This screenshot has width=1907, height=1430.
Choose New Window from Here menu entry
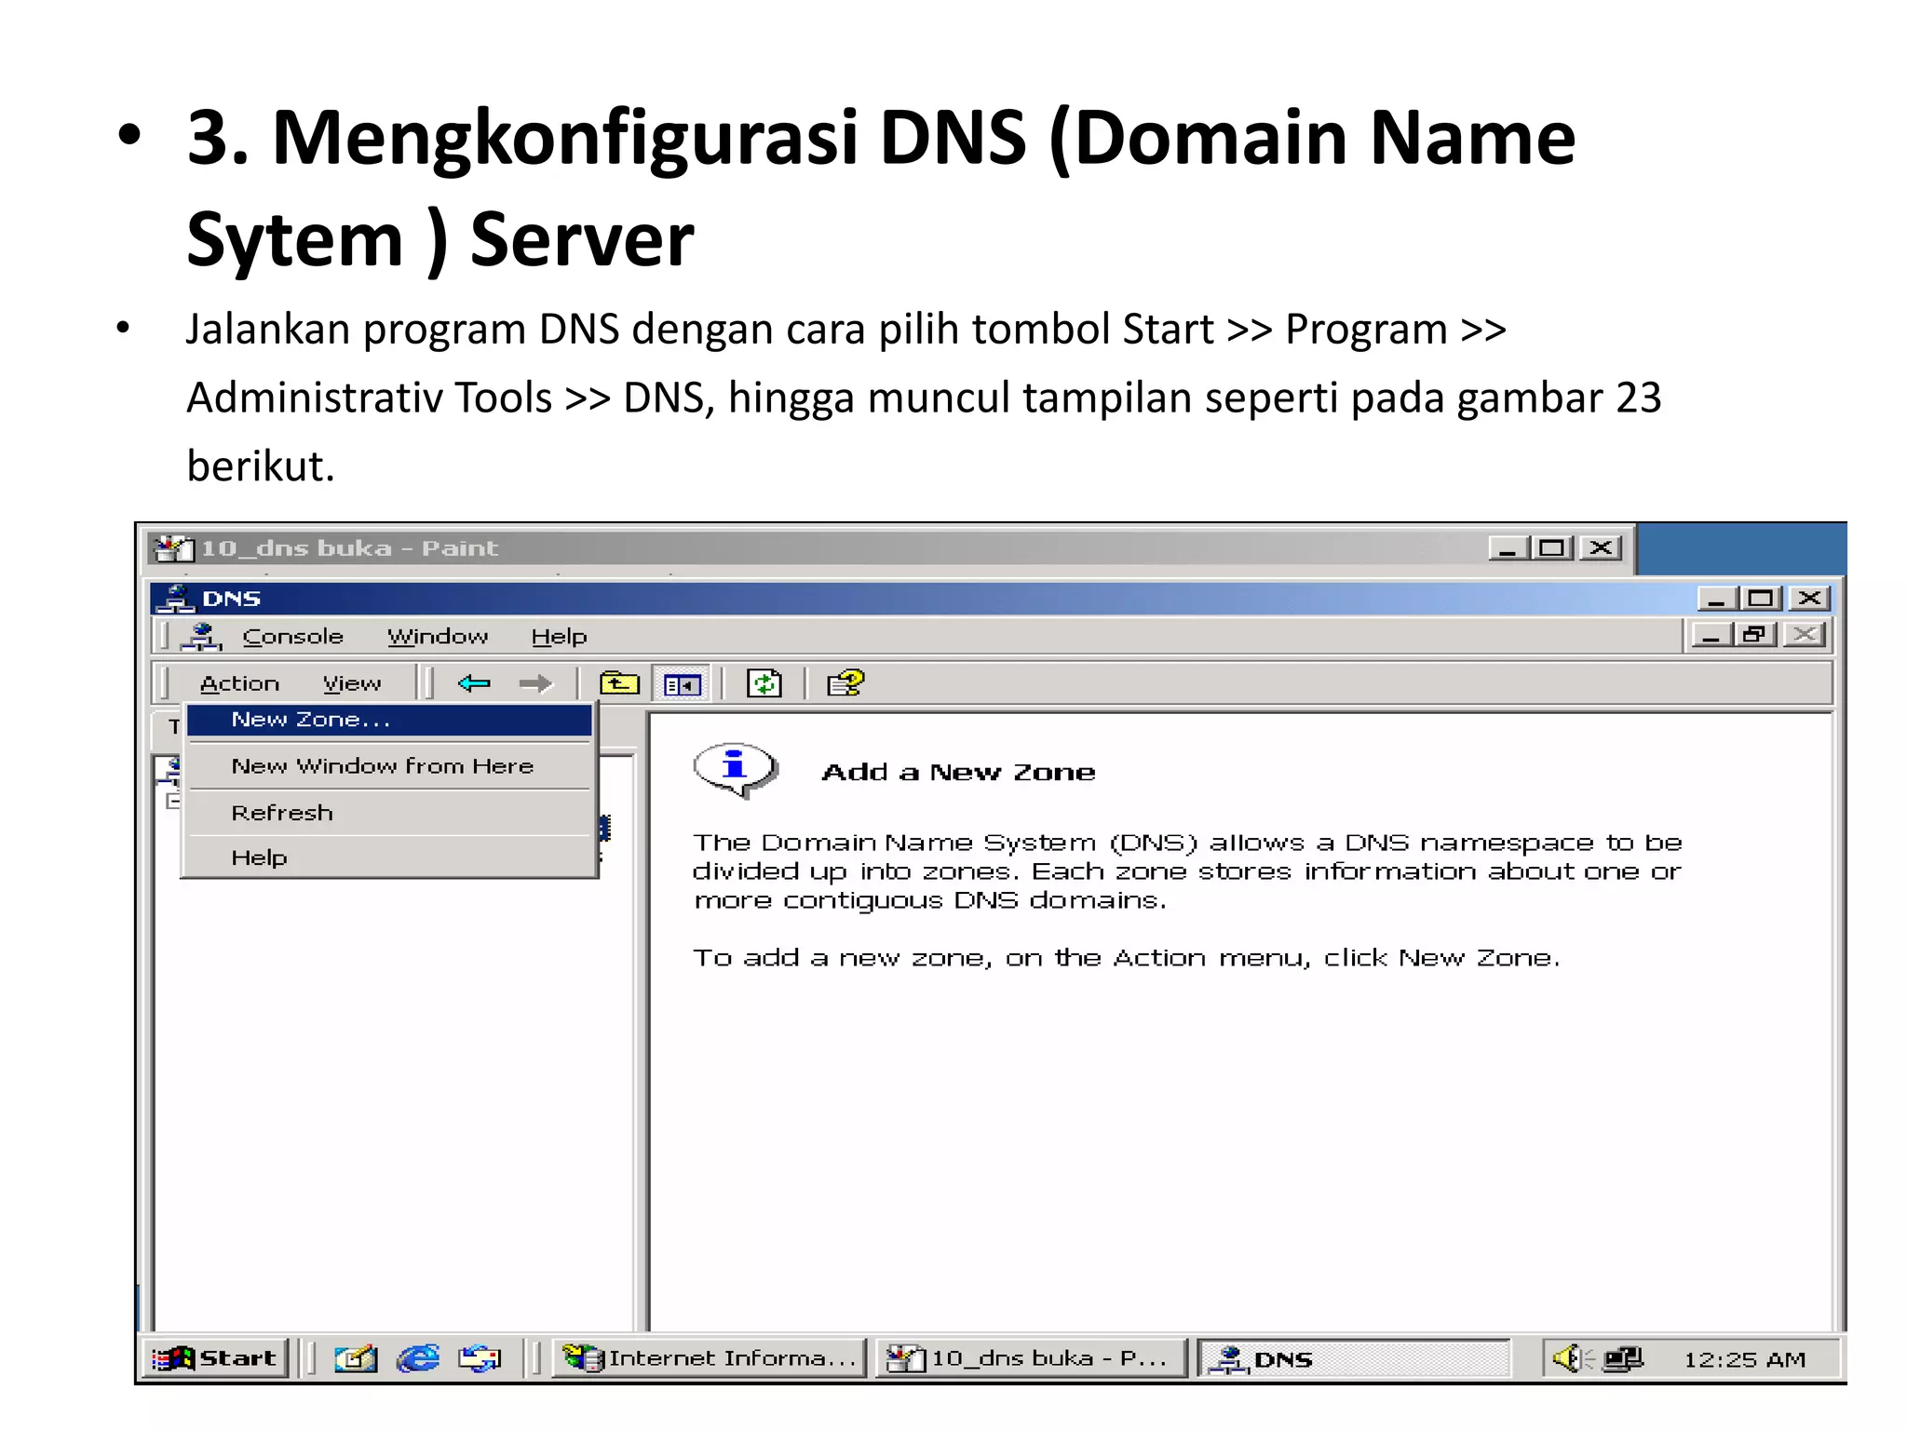pyautogui.click(x=389, y=766)
